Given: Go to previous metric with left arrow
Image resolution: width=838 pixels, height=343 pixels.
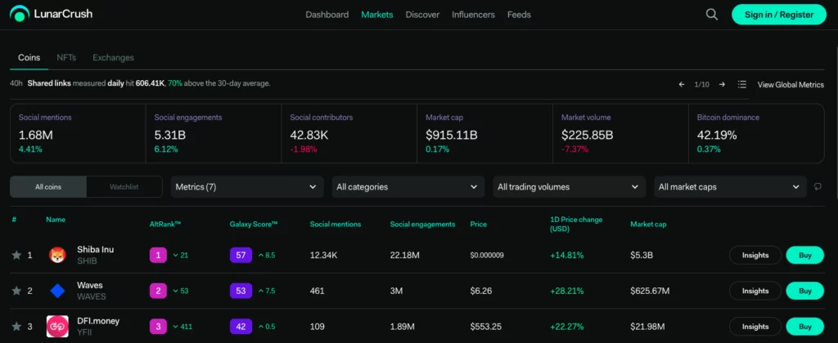Looking at the screenshot, I should click(x=682, y=84).
